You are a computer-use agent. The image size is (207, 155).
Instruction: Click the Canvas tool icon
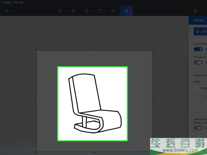126,11
